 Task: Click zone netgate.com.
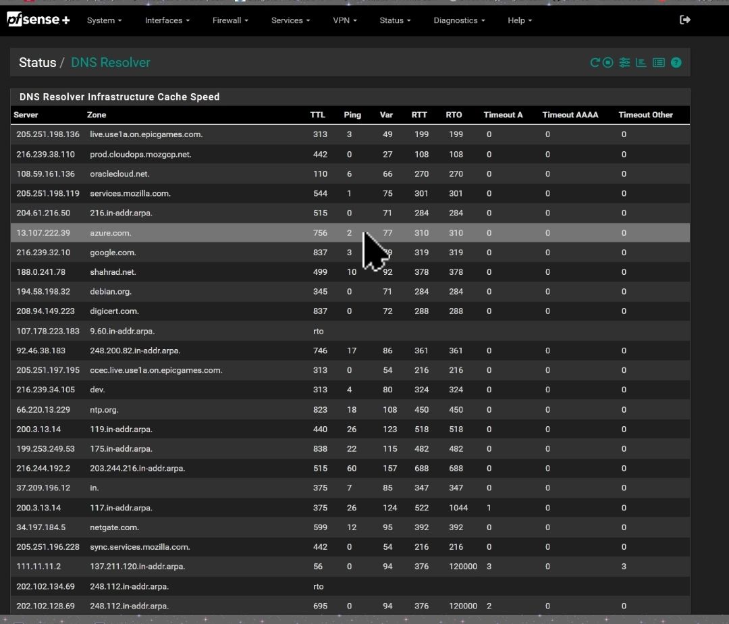click(114, 527)
